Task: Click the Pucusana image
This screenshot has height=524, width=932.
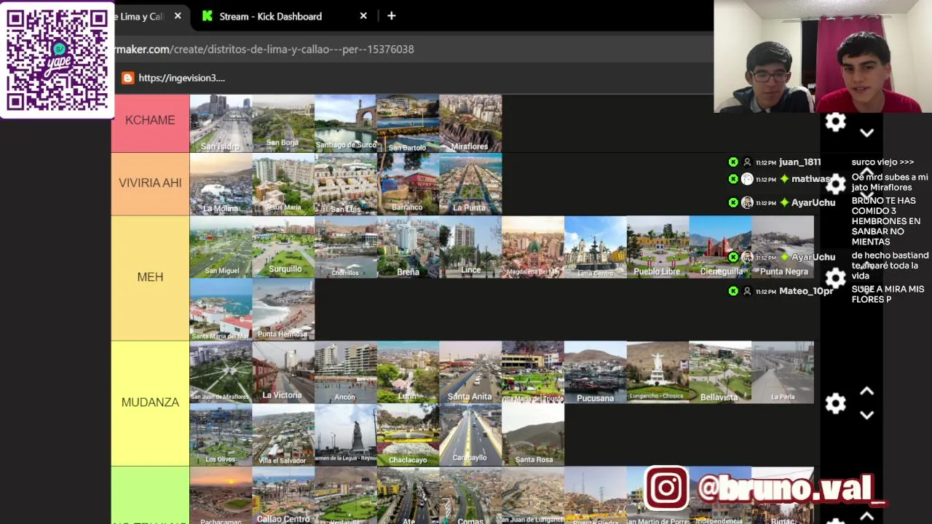Action: (596, 372)
